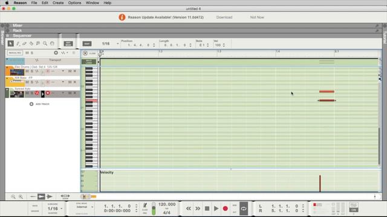
Task: Click the red velocity bar
Action: (x=320, y=183)
